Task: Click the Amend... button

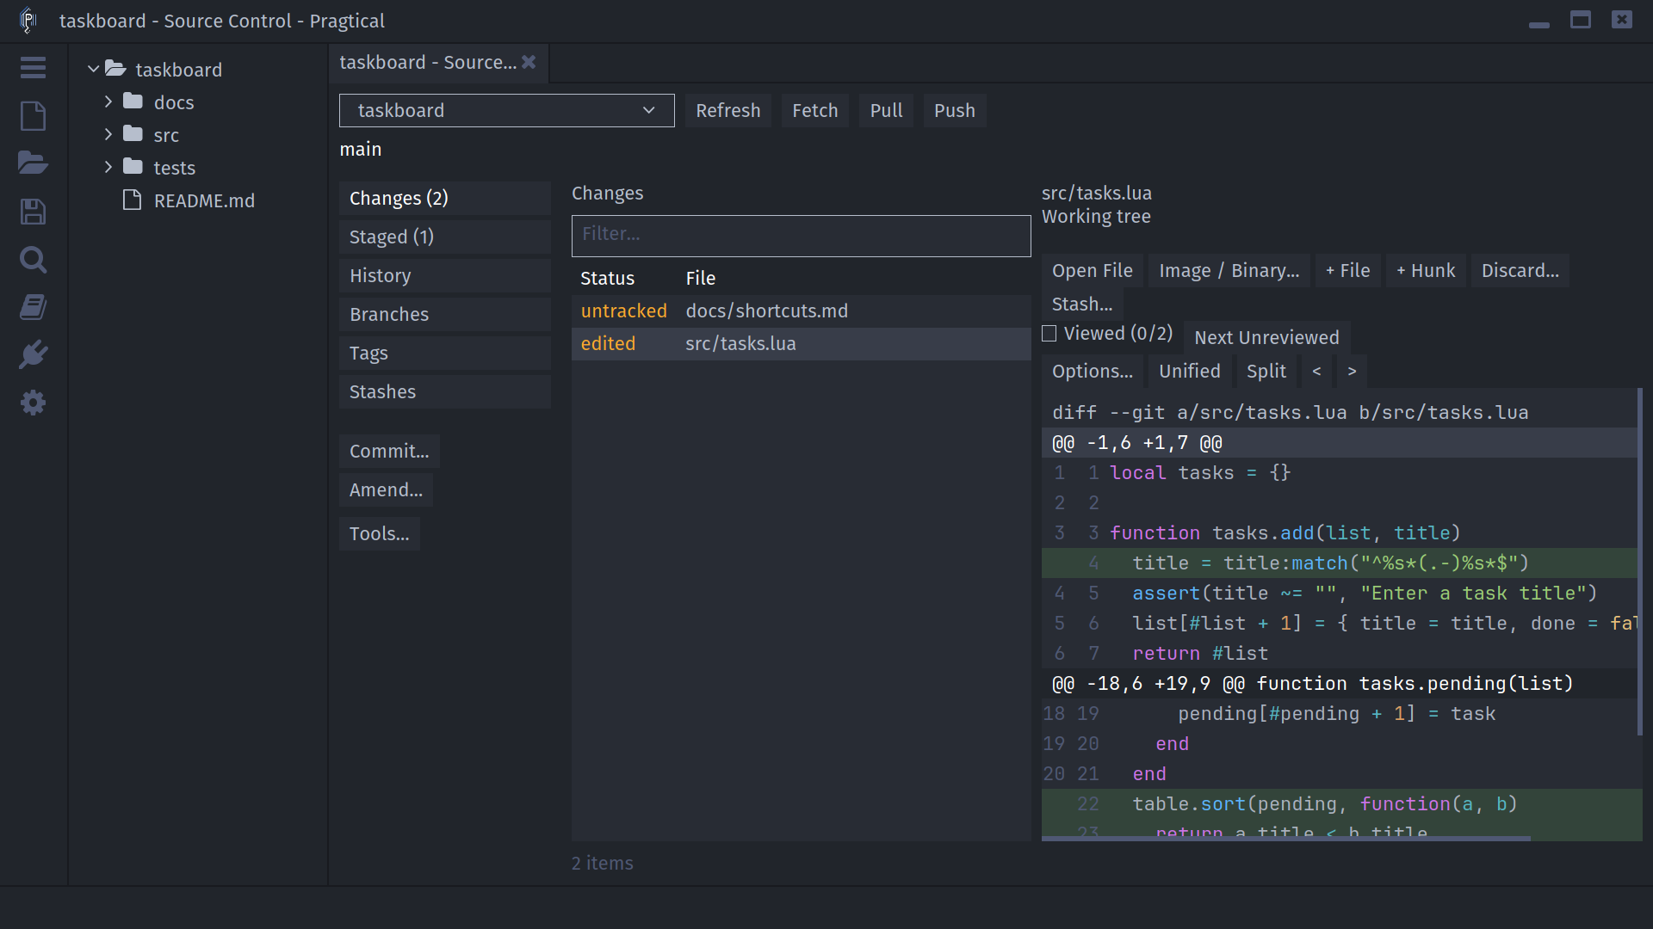Action: [x=386, y=489]
